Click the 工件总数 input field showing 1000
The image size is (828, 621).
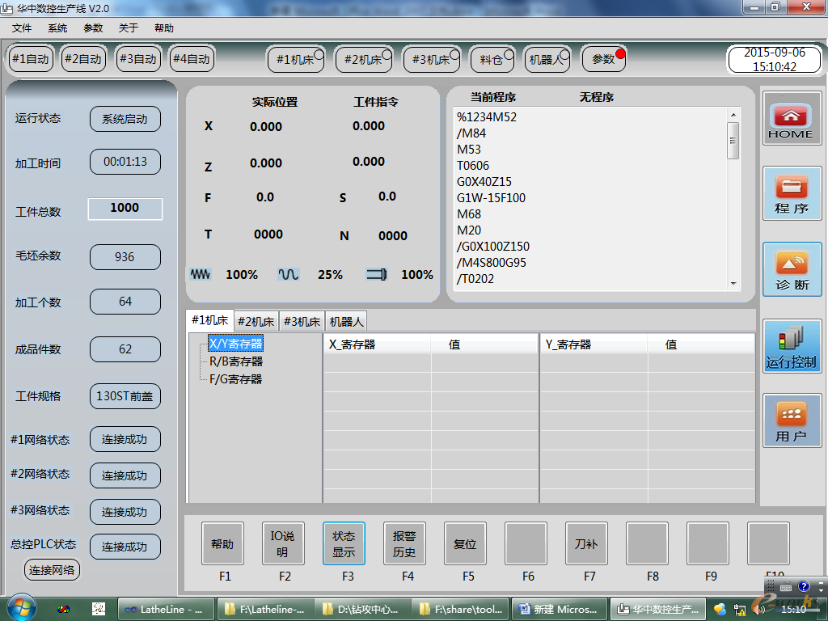click(125, 209)
